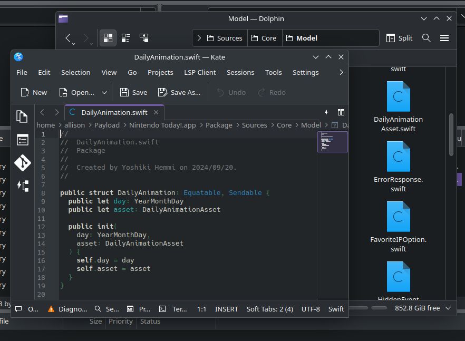Navigate to Sources folder in Dolphin breadcrumb
This screenshot has width=465, height=341.
[x=225, y=38]
